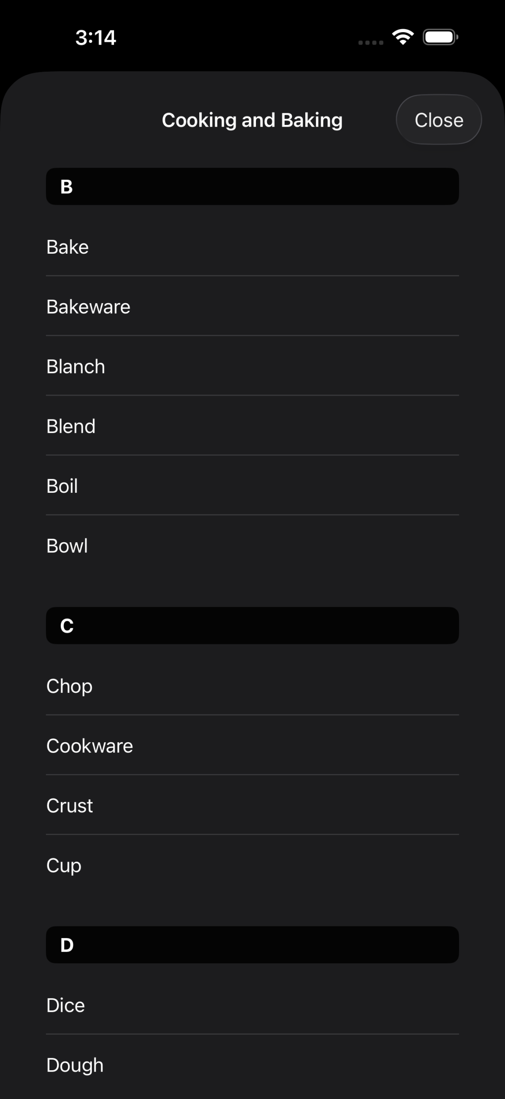Tap the Close button
This screenshot has width=505, height=1099.
point(439,120)
